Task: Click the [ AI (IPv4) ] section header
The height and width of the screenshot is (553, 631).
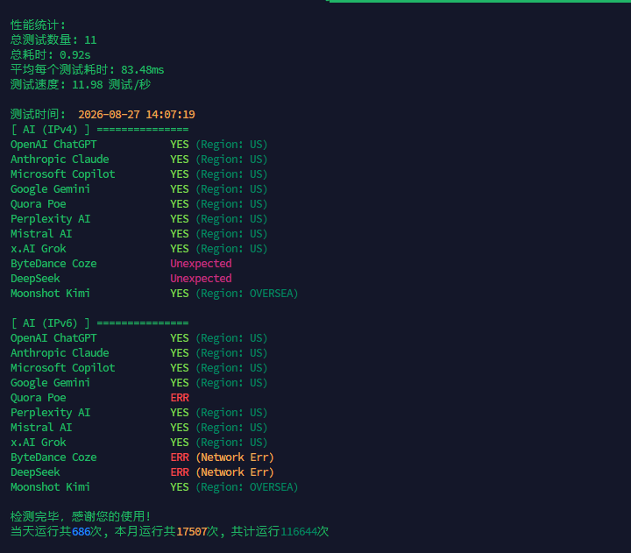Action: (x=99, y=129)
